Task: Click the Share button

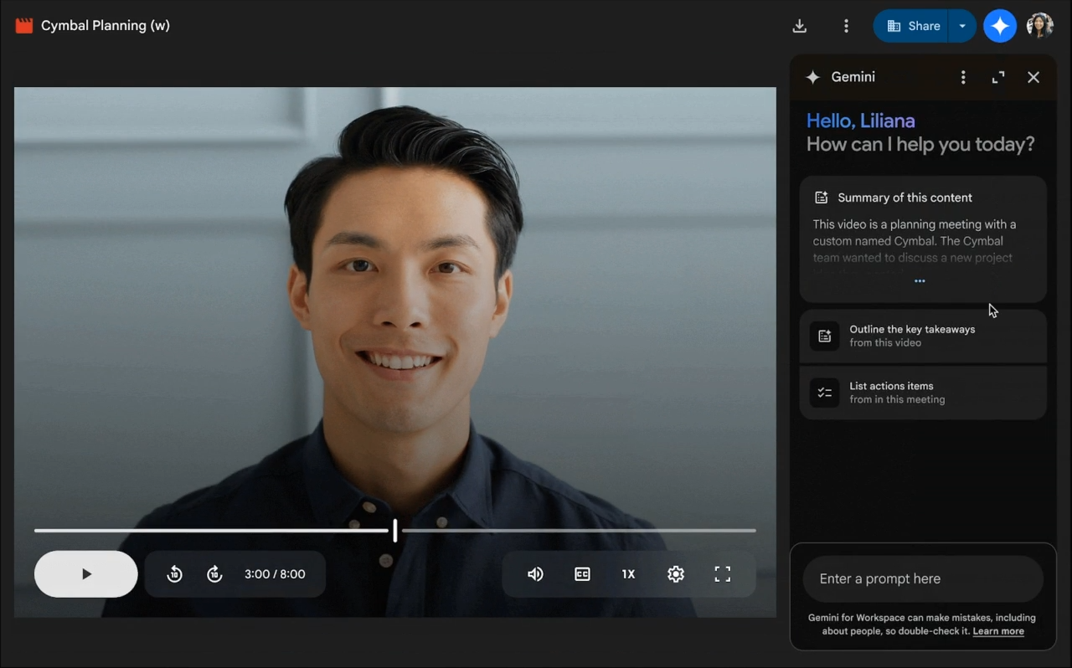Action: pos(913,26)
